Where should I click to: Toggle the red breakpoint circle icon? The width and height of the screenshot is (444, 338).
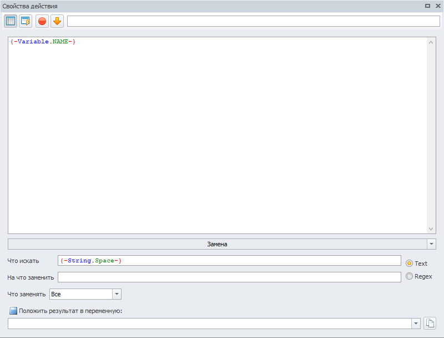[x=42, y=21]
